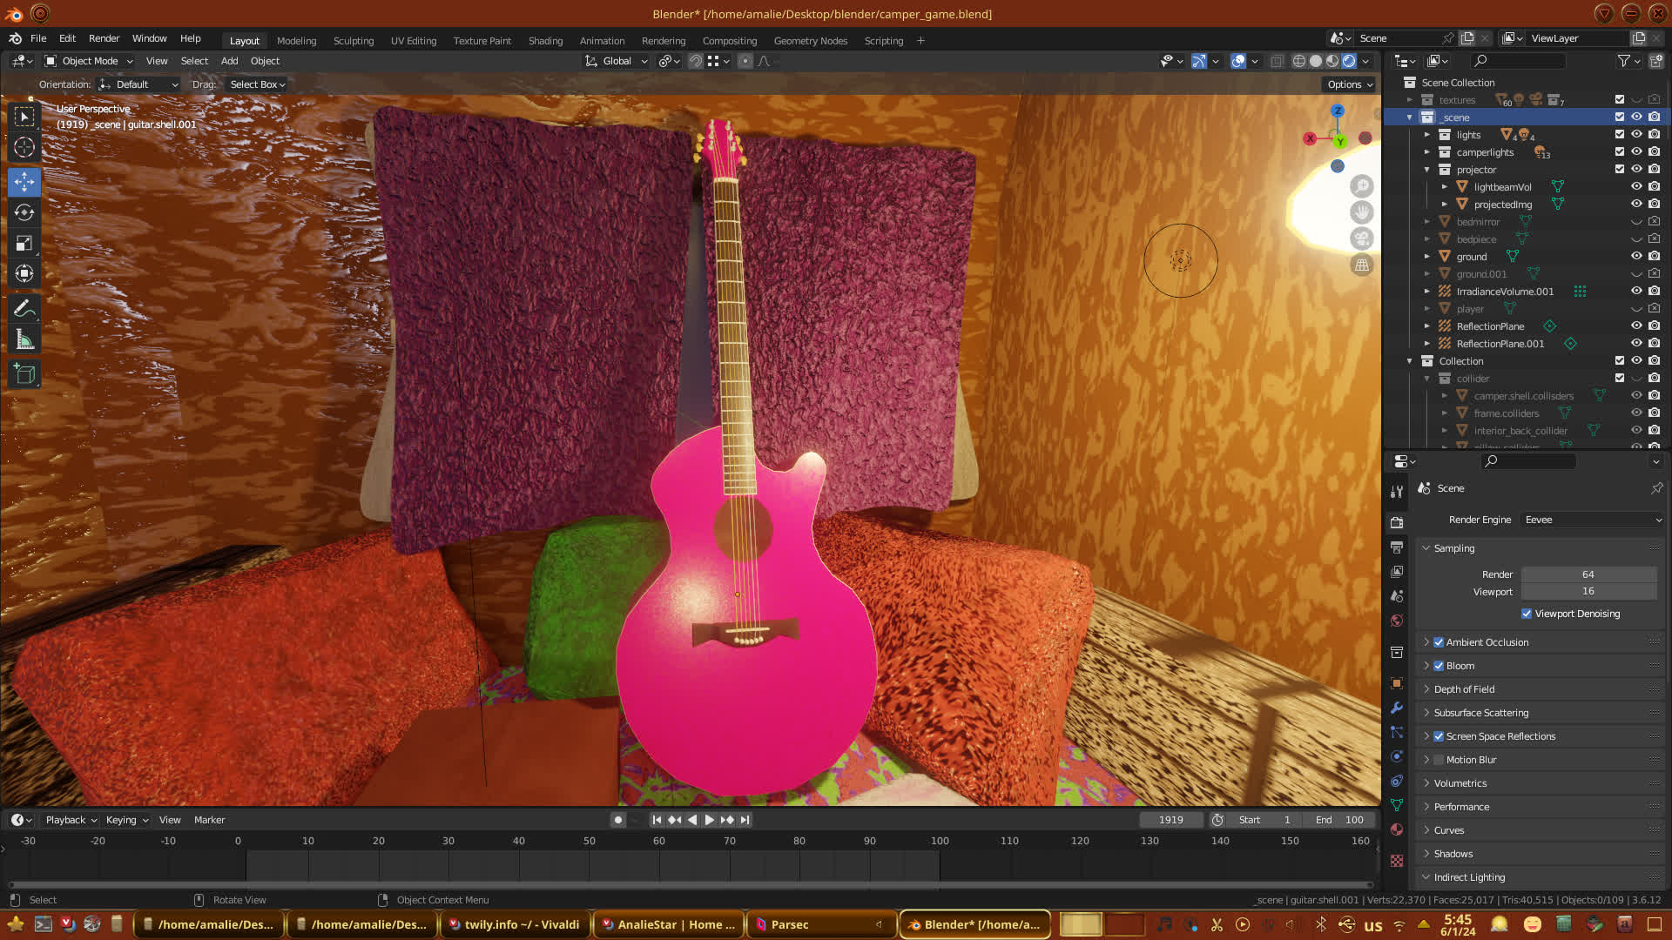Disable the Bloom checkbox

1439,666
